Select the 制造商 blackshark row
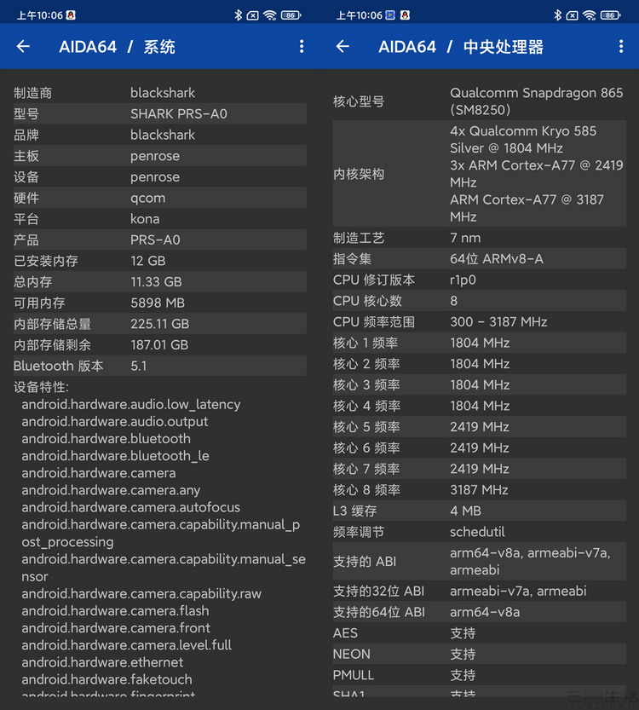Image resolution: width=639 pixels, height=710 pixels. click(x=160, y=93)
